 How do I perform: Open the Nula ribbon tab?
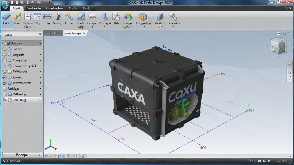[x=73, y=8]
